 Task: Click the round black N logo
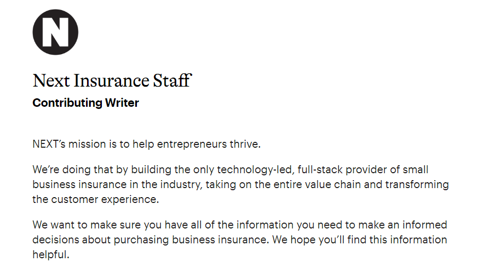click(55, 32)
